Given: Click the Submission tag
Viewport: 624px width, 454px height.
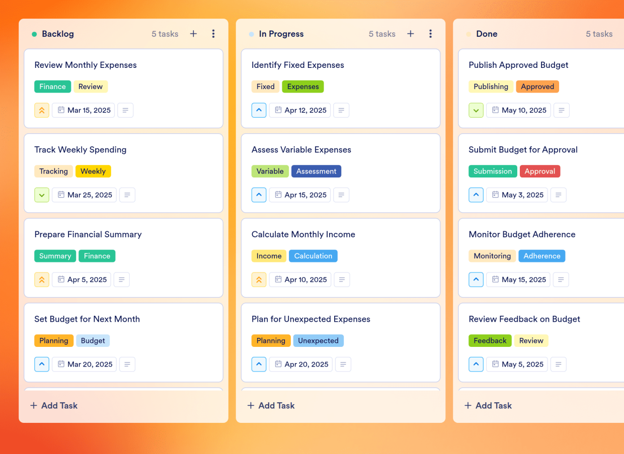Looking at the screenshot, I should (493, 171).
